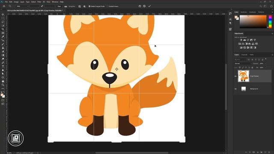Hide the Crop Preview layer
The width and height of the screenshot is (274, 154).
point(235,76)
